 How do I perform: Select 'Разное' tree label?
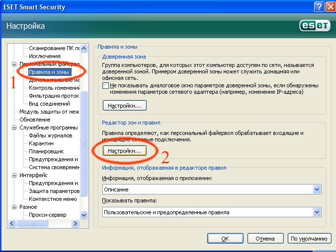pos(28,207)
